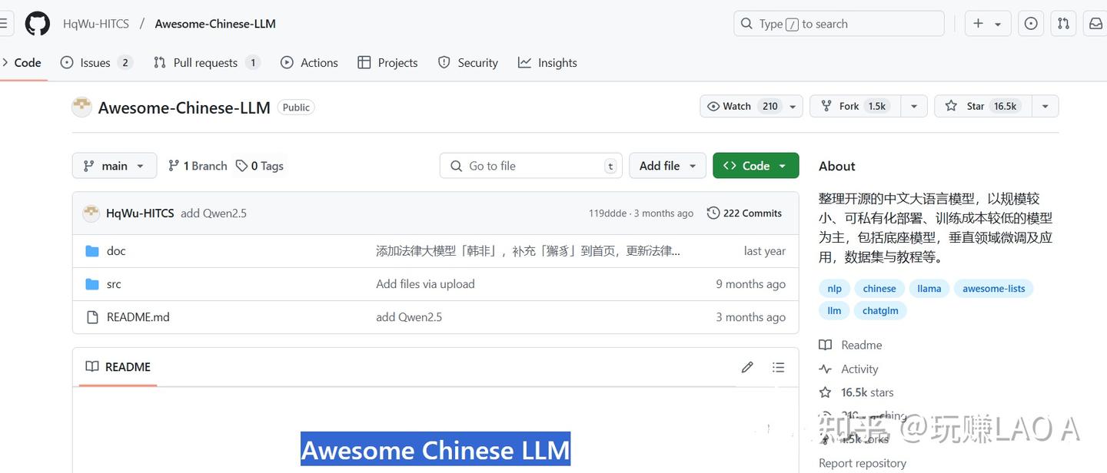This screenshot has height=473, width=1107.
Task: Click the nlp topic tag
Action: [x=834, y=288]
